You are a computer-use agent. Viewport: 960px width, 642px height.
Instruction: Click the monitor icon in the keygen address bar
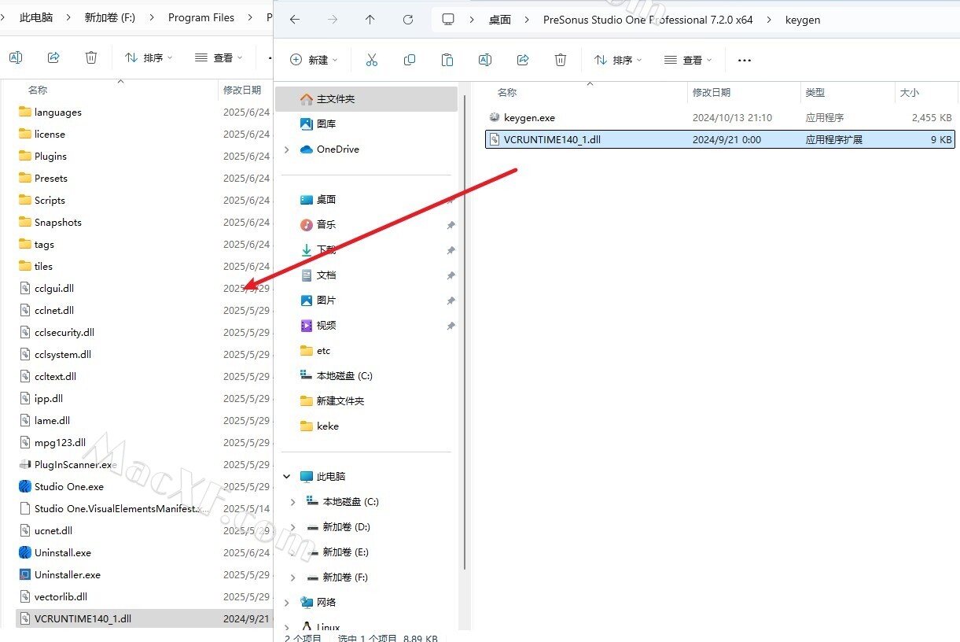coord(448,20)
